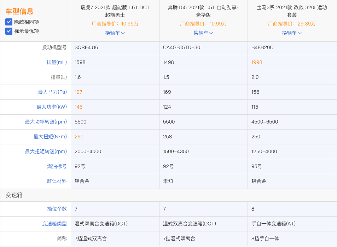Click the 瑞虎7 2021款 超能版 car title
The width and height of the screenshot is (337, 247).
[x=115, y=11]
